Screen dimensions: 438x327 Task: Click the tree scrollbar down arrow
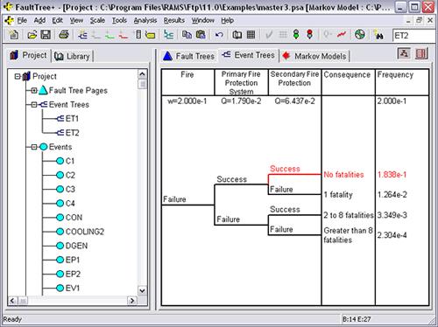(x=142, y=291)
